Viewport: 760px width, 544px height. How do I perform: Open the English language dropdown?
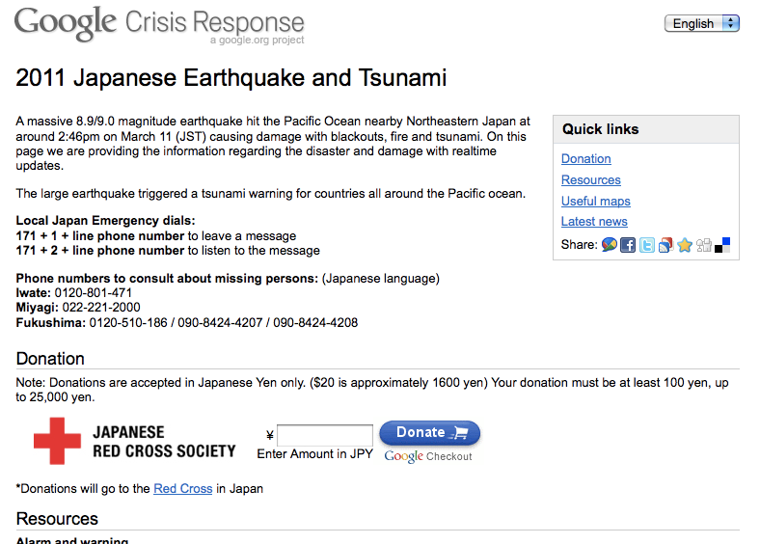point(701,23)
